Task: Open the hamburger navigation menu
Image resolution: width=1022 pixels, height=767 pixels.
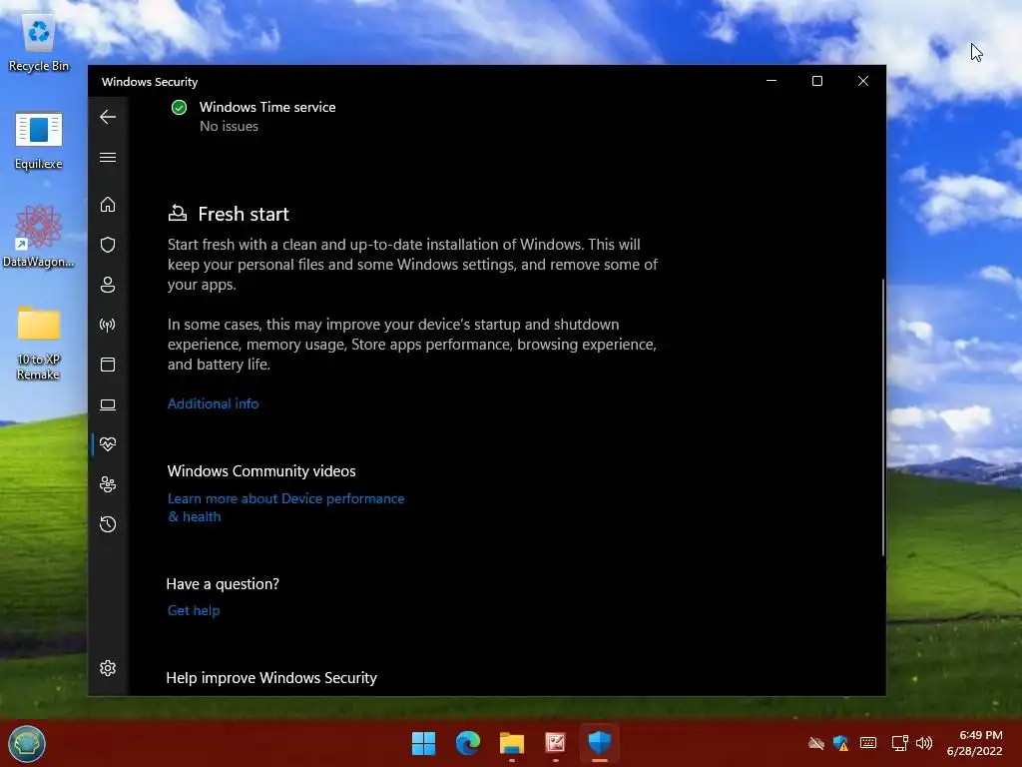Action: tap(108, 158)
